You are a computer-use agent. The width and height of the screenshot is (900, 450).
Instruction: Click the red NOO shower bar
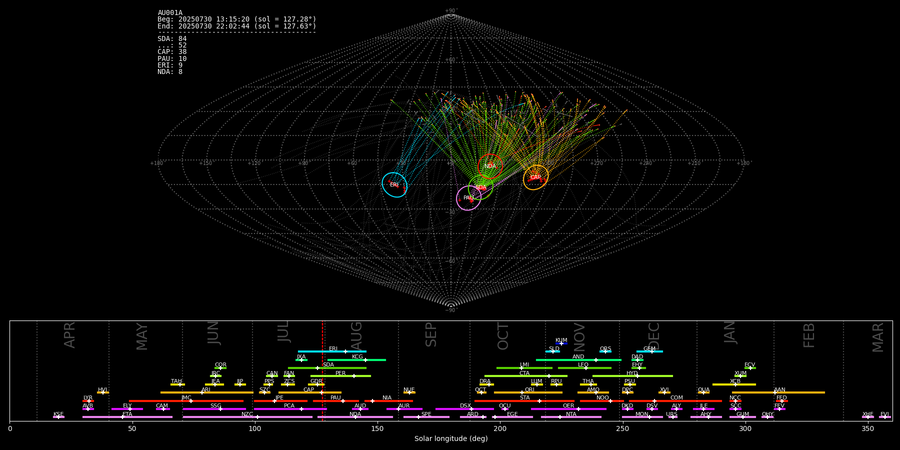click(602, 400)
